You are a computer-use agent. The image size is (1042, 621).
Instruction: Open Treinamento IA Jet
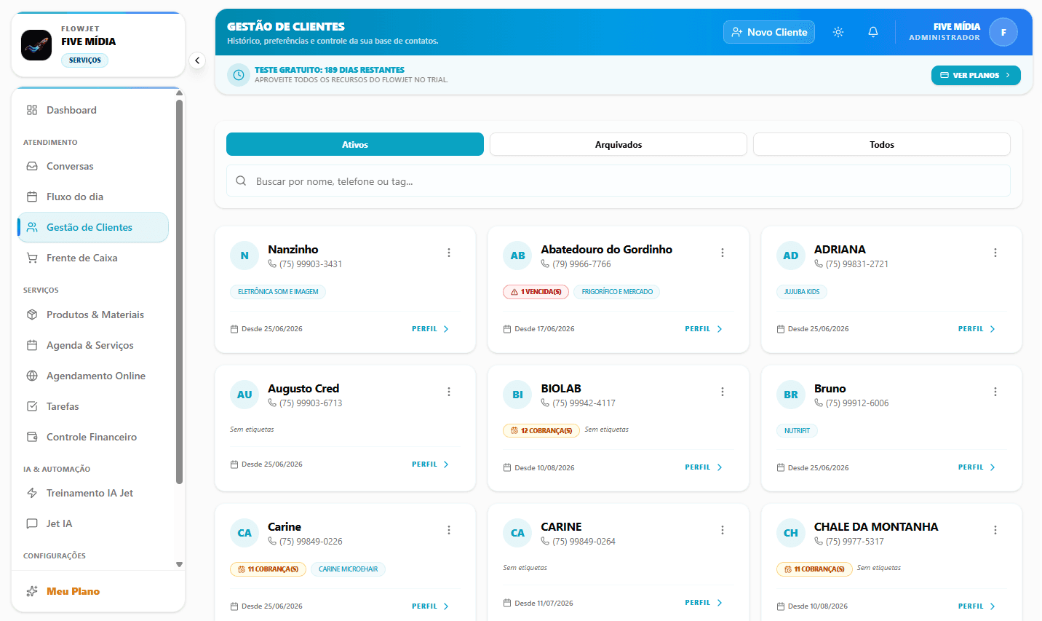[x=93, y=493]
